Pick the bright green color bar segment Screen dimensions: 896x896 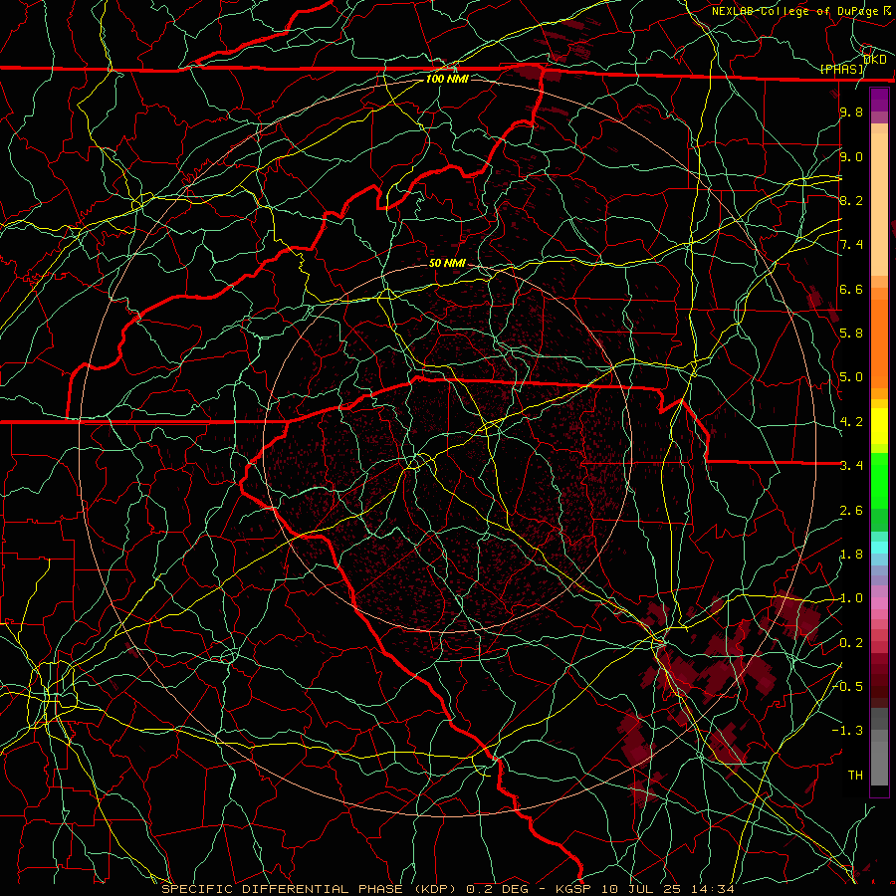coord(879,481)
